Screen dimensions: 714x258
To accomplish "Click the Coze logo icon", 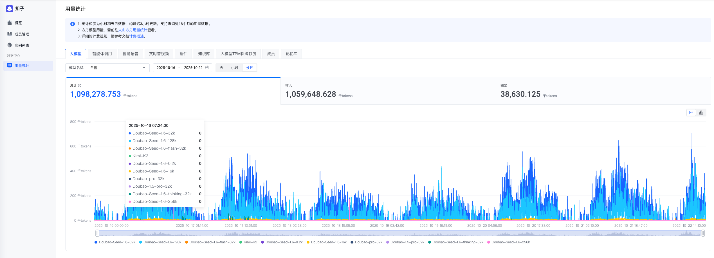I will (10, 9).
